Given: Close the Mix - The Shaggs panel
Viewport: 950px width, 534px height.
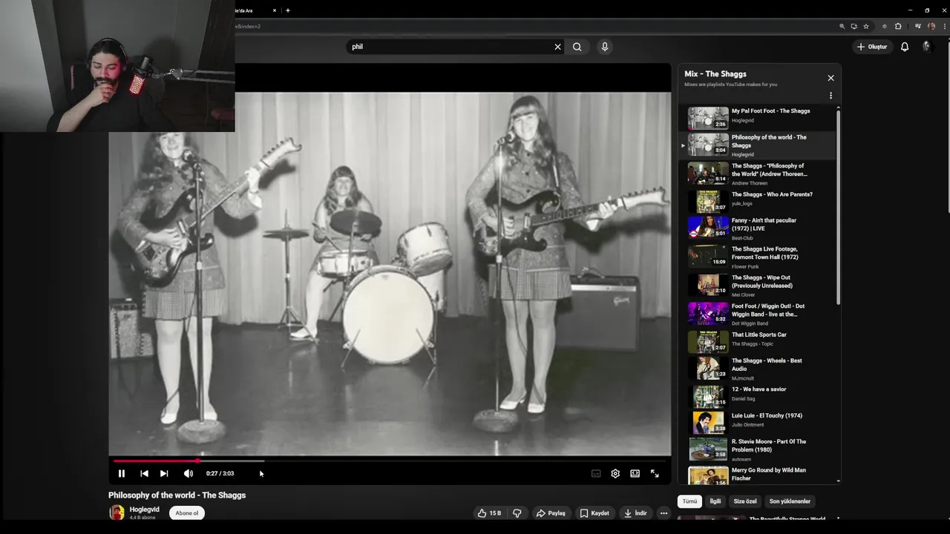Looking at the screenshot, I should tap(831, 78).
